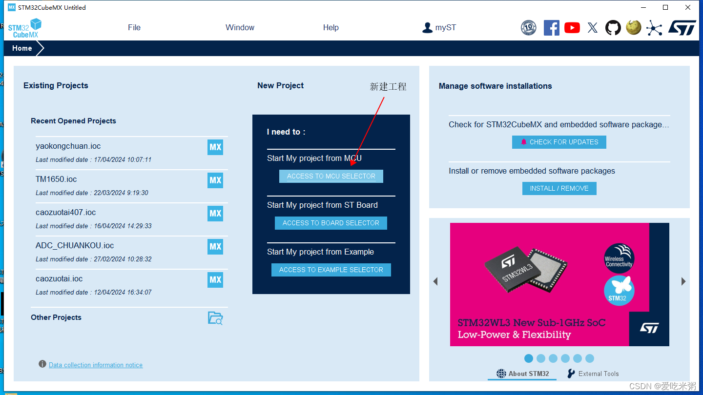Switch to the About STM32 tab
The height and width of the screenshot is (395, 703).
(x=522, y=374)
